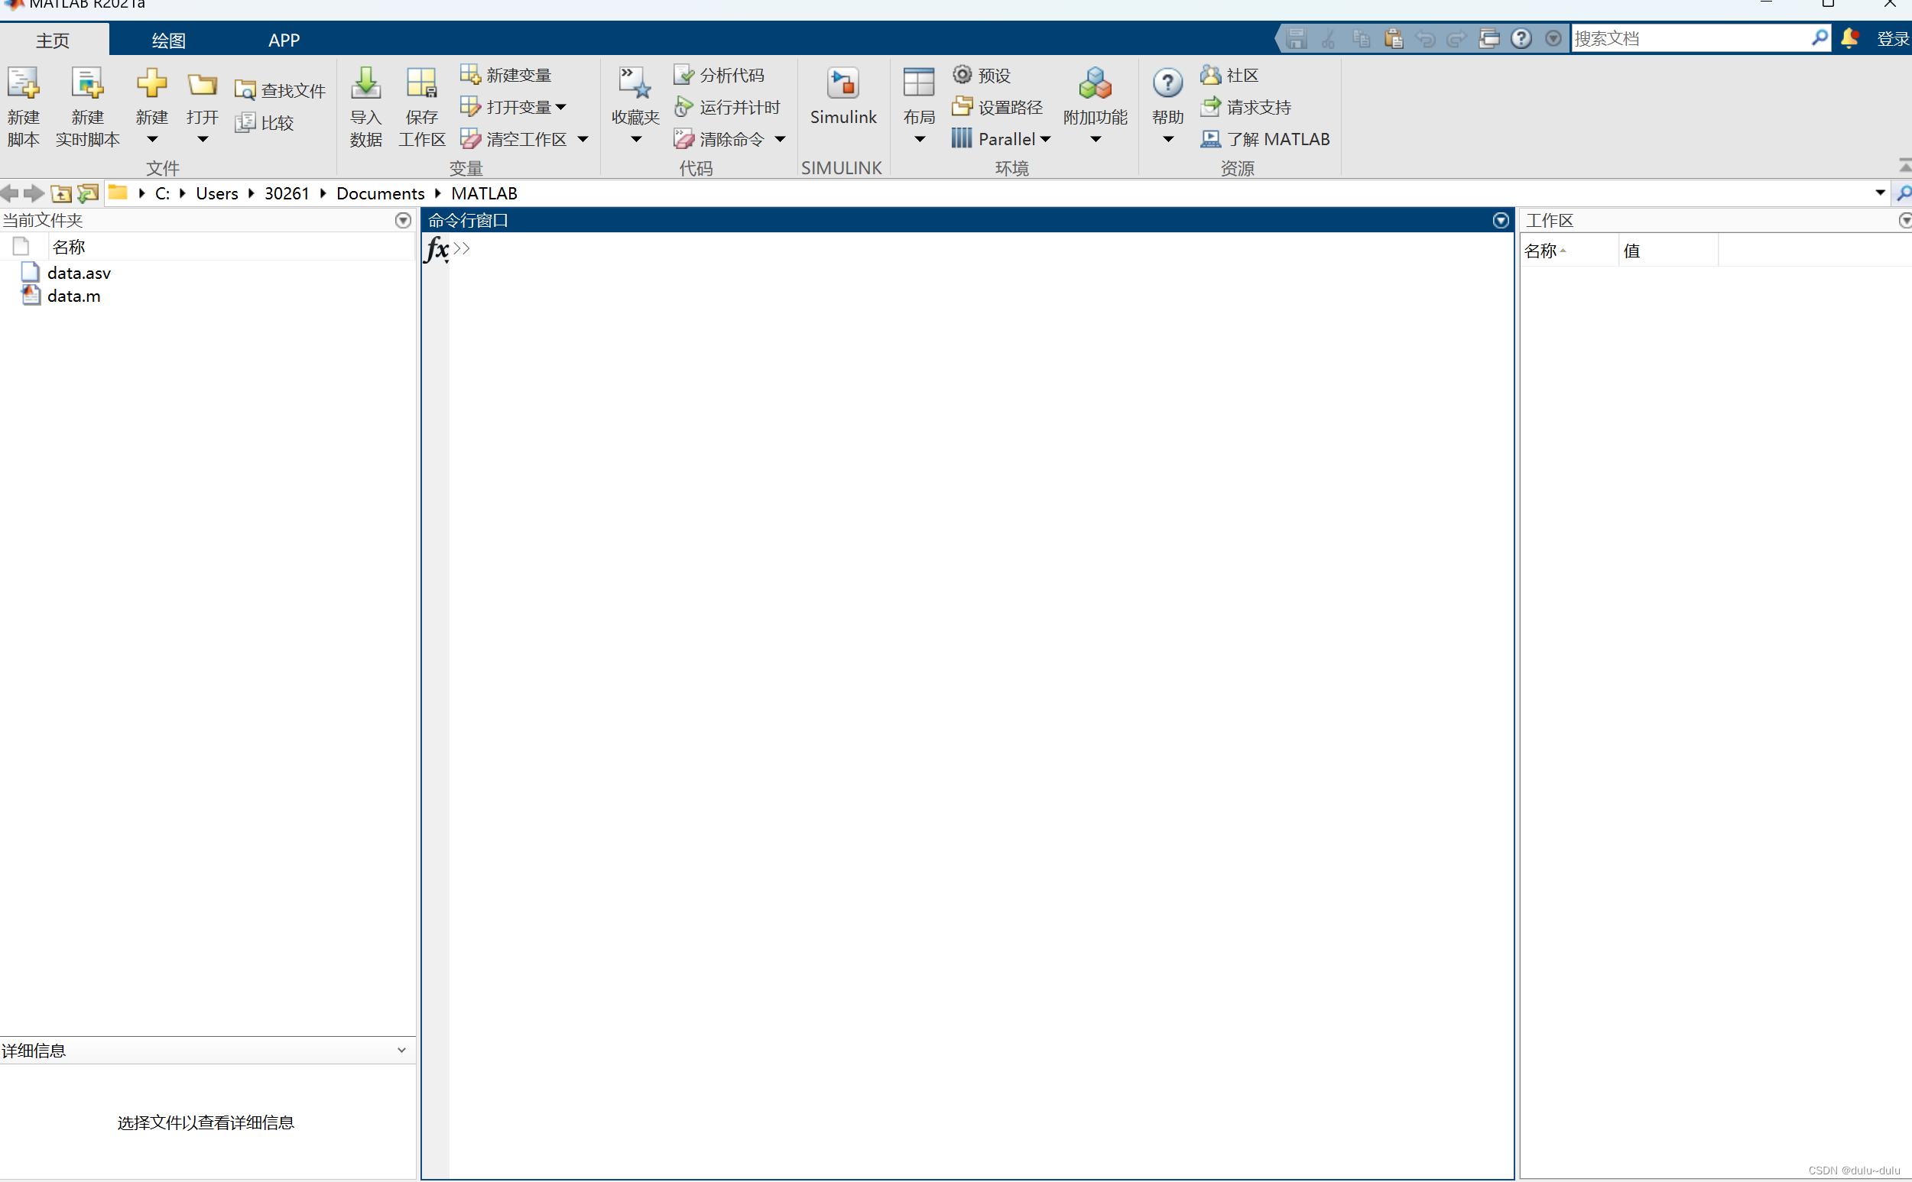Expand the 打开 dropdown arrow

(x=203, y=139)
